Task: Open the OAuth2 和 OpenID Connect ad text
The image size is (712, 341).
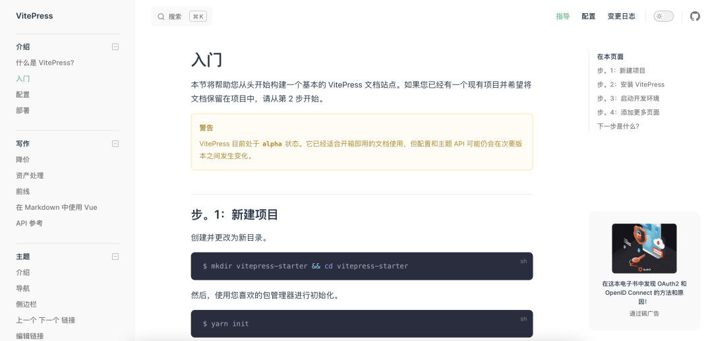Action: point(644,292)
